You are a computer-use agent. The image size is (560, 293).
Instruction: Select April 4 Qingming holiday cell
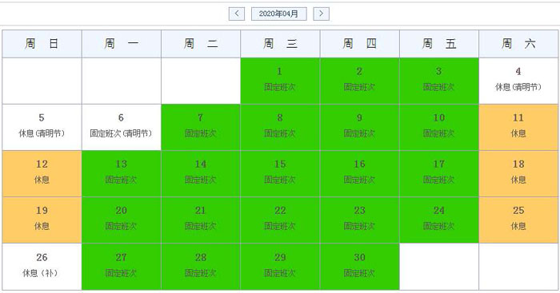pos(518,81)
